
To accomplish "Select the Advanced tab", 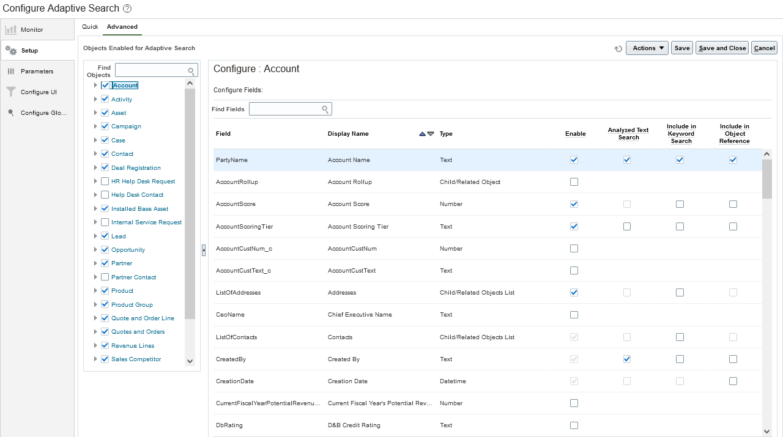I will [x=122, y=27].
